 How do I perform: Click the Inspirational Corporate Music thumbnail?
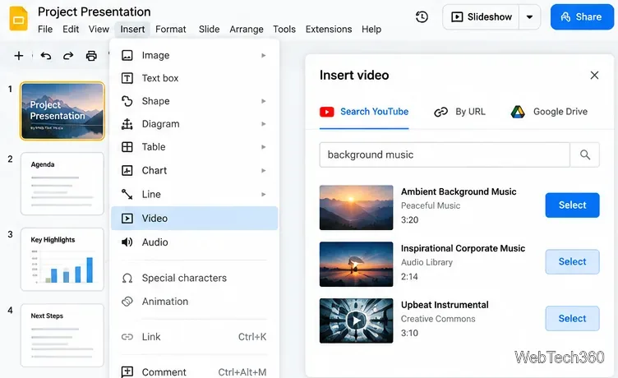pos(357,264)
